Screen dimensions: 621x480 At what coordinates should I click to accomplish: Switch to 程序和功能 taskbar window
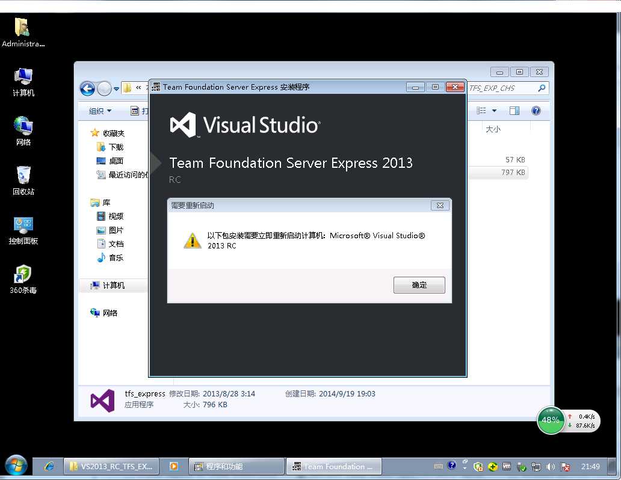[236, 467]
